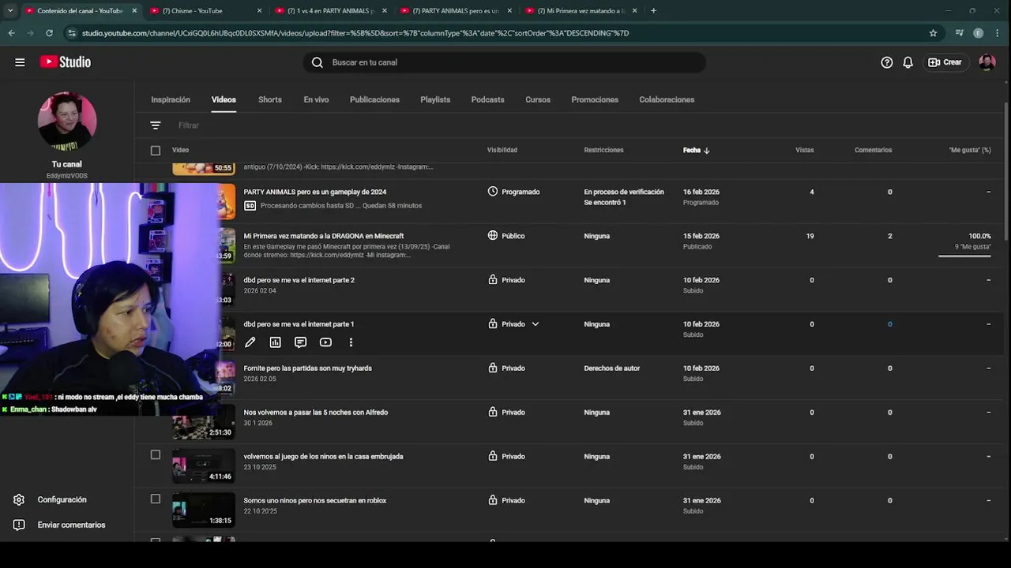Click the Crear button
1011x568 pixels.
pos(945,62)
